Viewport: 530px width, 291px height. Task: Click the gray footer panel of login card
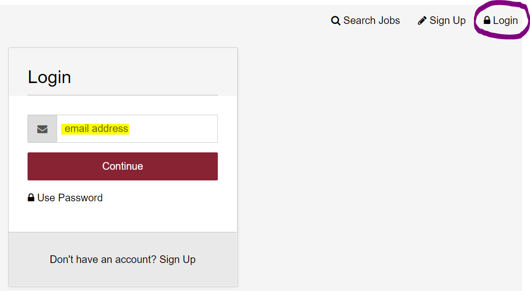123,259
